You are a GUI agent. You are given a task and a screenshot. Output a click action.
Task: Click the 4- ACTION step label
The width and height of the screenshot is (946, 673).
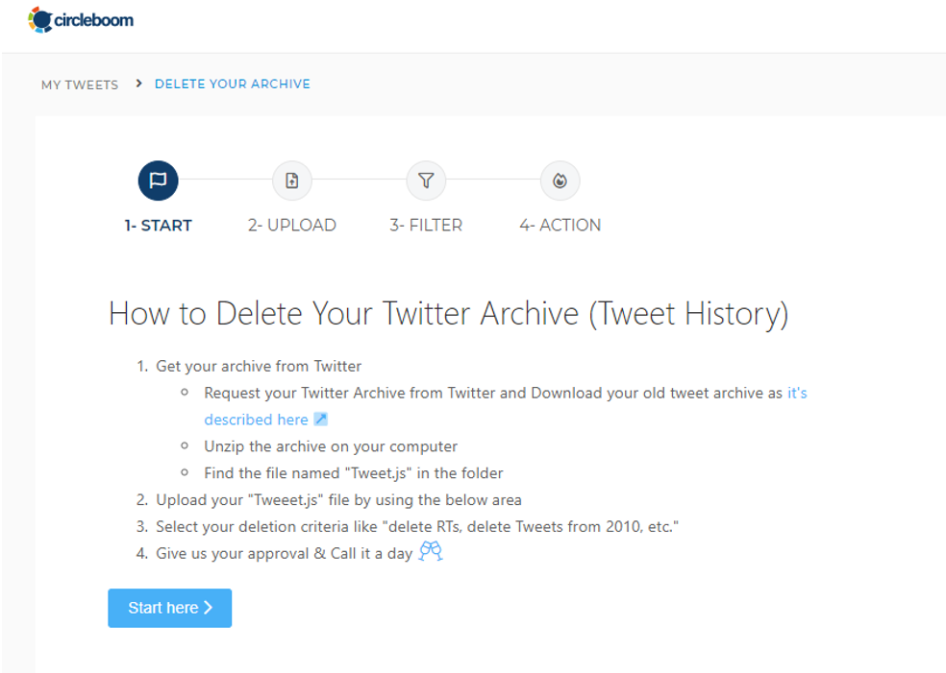click(560, 225)
